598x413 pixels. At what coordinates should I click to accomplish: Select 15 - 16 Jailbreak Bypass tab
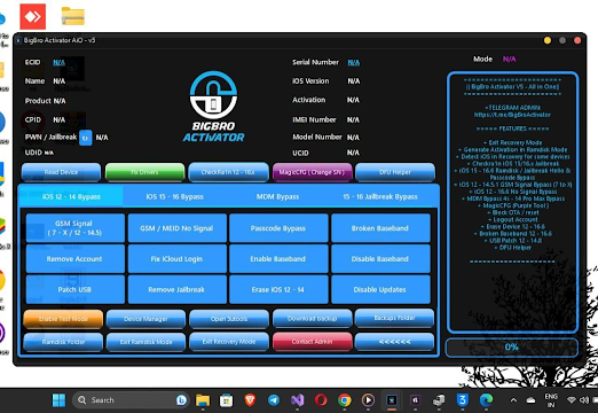[380, 196]
